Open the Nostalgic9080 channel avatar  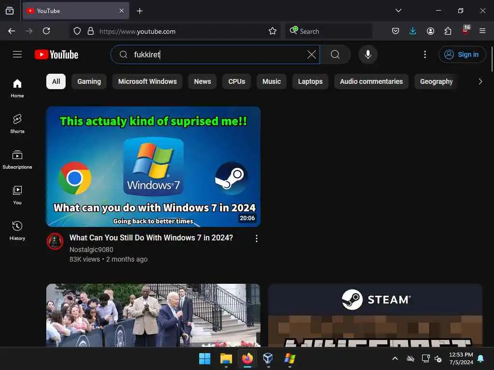pos(55,241)
